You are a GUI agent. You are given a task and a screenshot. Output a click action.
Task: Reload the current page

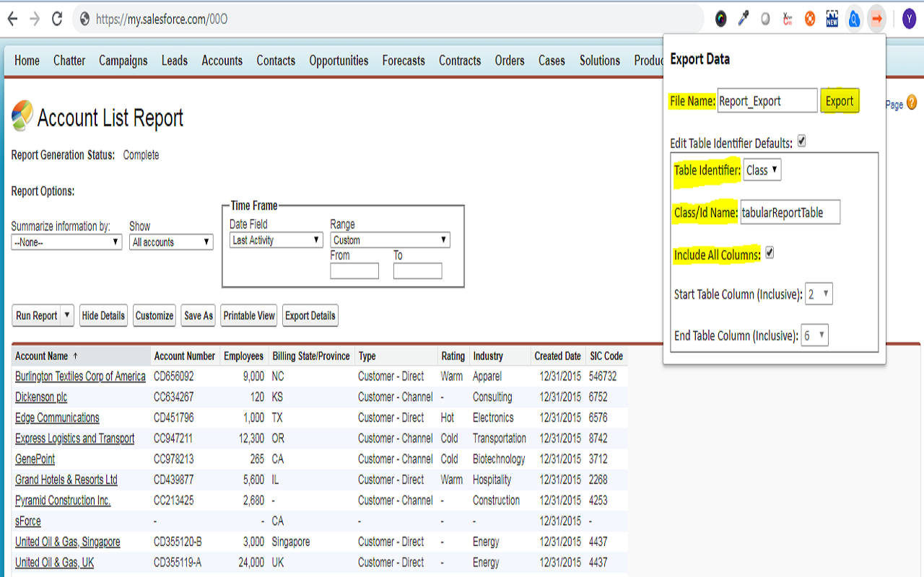tap(57, 19)
